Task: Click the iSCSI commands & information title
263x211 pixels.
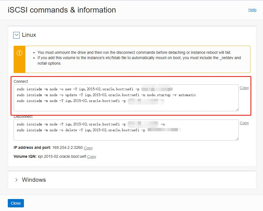Action: (62, 10)
